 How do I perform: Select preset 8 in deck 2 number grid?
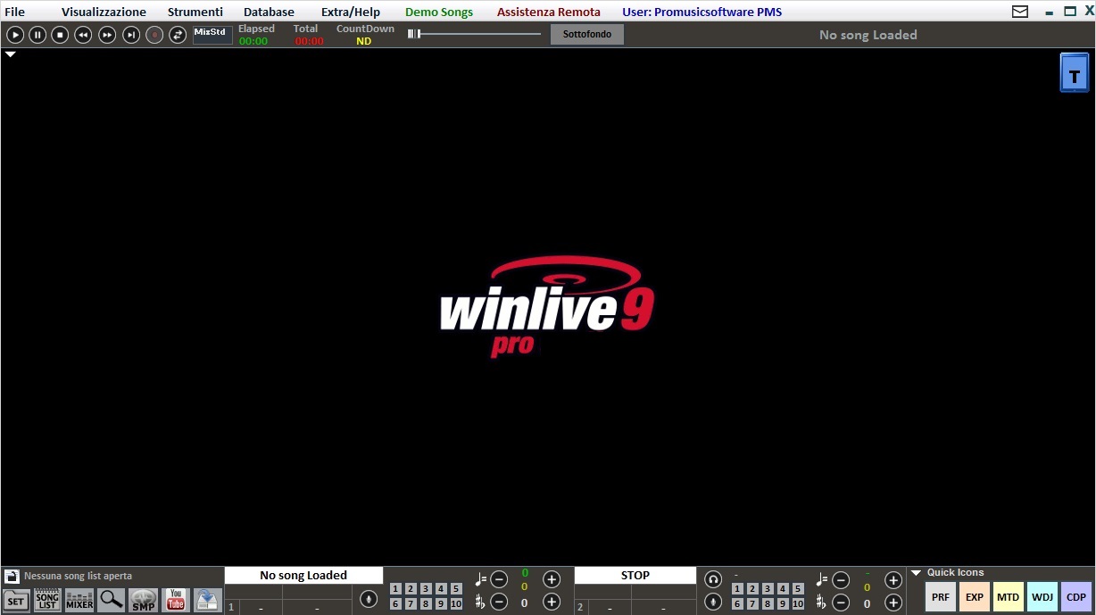click(768, 604)
